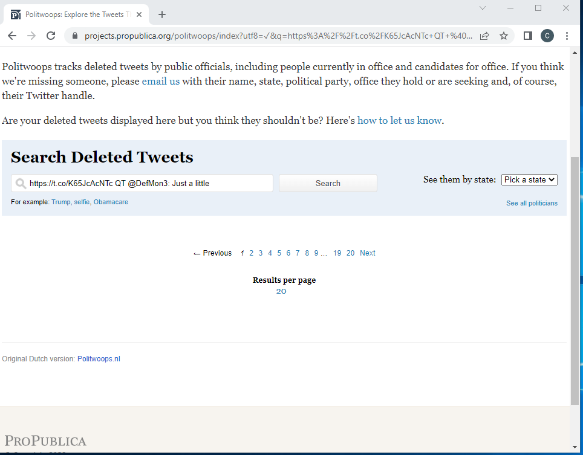Click the scrollbar down arrow
This screenshot has width=583, height=455.
pyautogui.click(x=575, y=447)
